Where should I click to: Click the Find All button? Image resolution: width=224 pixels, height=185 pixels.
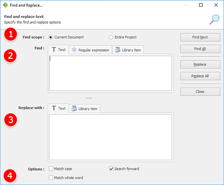pyautogui.click(x=200, y=49)
